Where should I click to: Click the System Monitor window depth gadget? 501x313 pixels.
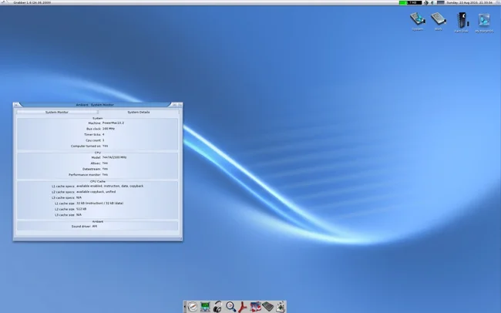179,105
